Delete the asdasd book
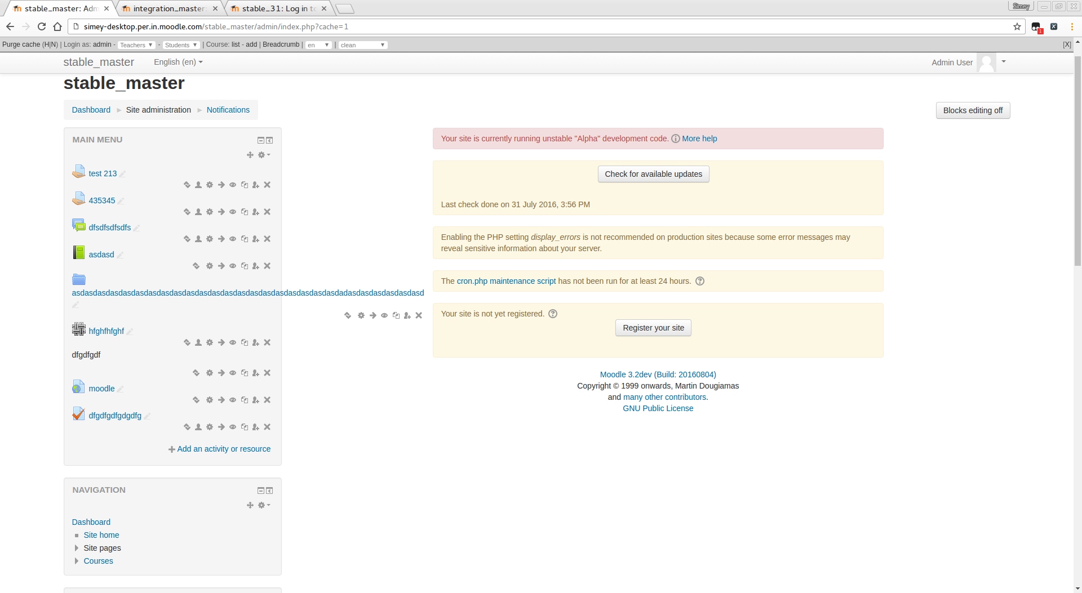1082x593 pixels. click(267, 266)
